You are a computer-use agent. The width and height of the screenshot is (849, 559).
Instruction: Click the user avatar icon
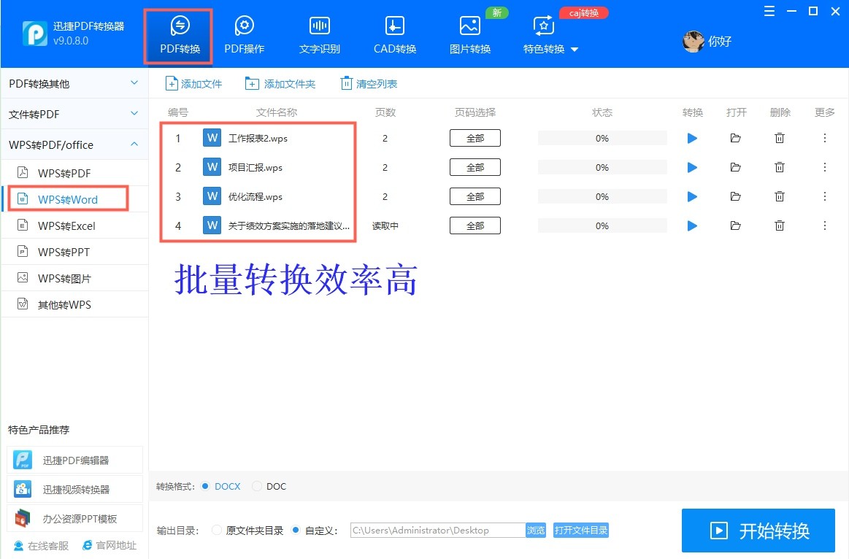tap(693, 41)
